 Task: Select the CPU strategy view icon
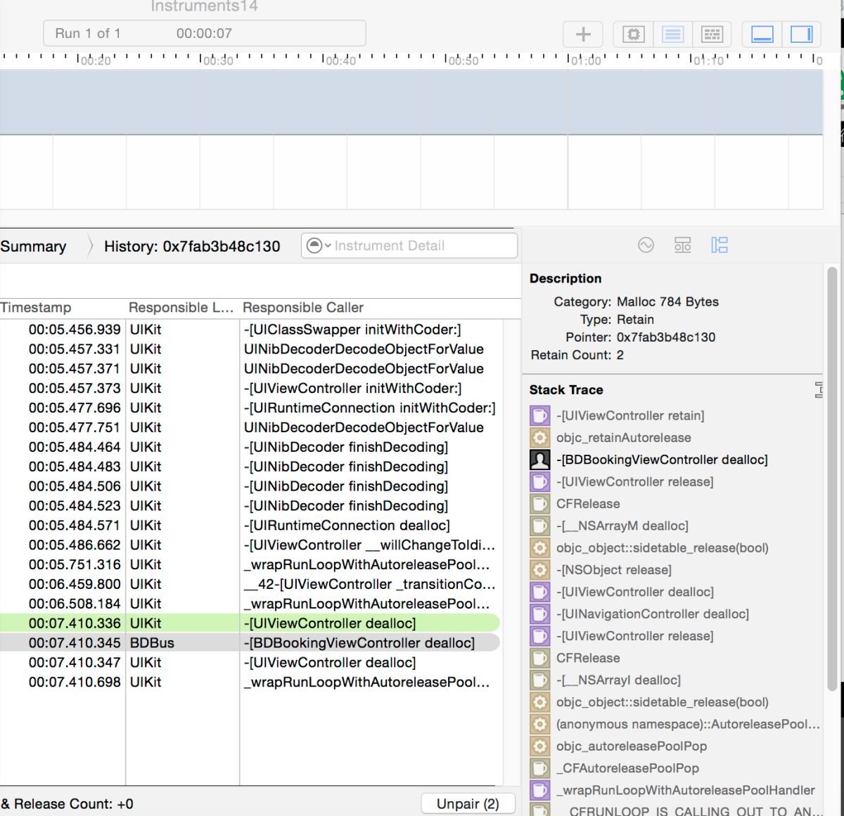pos(634,34)
